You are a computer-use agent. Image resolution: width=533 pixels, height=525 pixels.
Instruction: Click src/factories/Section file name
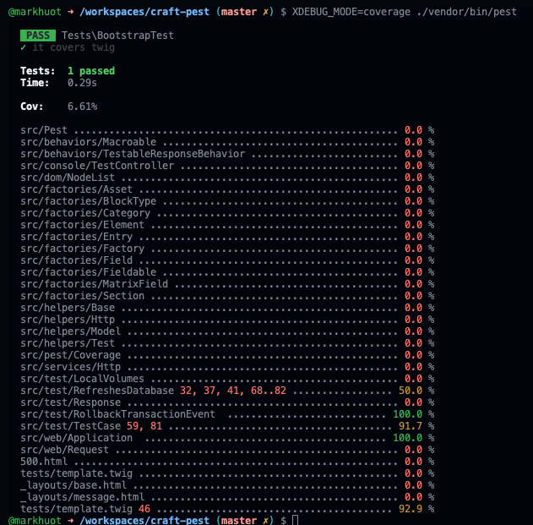click(82, 296)
